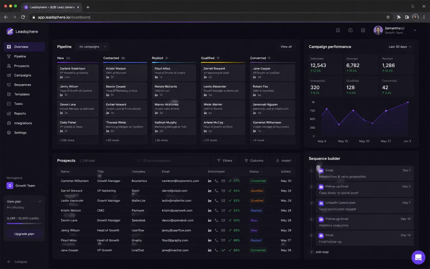Screen dimensions: 430x269
Task: Open the chat support bubble
Action: pyautogui.click(x=418, y=258)
